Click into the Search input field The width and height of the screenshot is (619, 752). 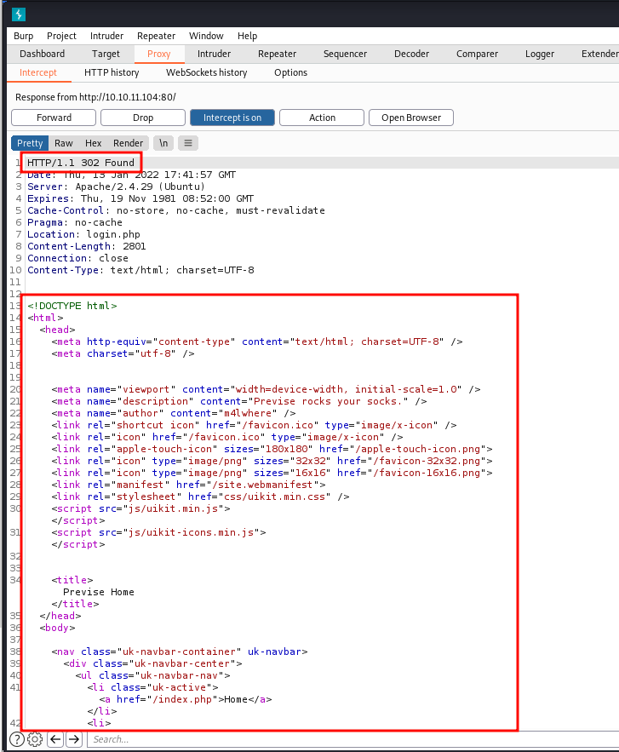pyautogui.click(x=341, y=739)
